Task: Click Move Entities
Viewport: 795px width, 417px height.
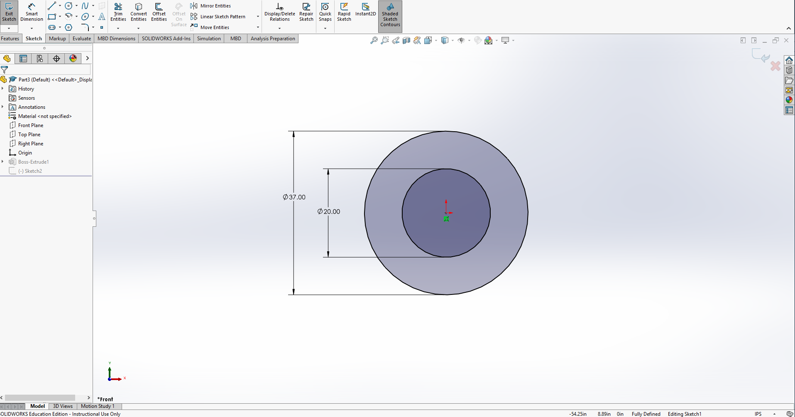Action: (210, 27)
